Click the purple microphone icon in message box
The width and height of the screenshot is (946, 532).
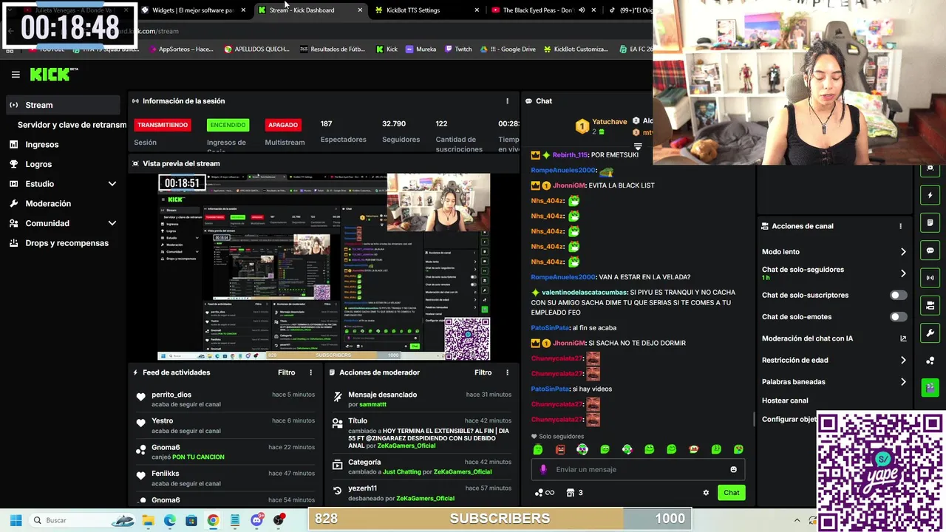[543, 469]
